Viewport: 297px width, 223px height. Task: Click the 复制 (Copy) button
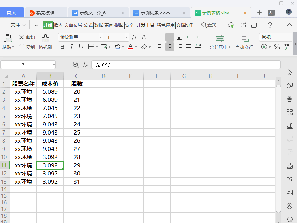27,47
